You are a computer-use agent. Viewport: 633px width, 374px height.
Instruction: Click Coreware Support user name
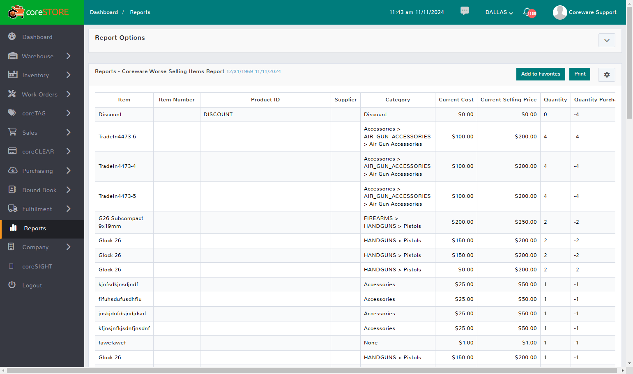pos(592,12)
